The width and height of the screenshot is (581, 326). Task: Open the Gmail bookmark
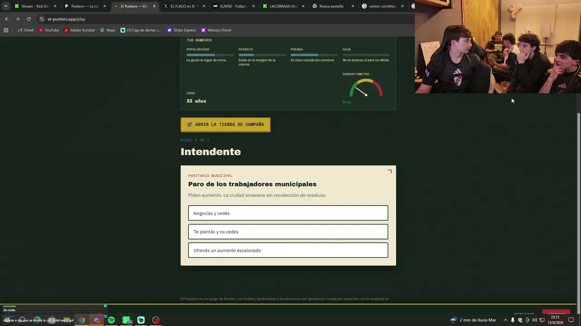[x=25, y=30]
